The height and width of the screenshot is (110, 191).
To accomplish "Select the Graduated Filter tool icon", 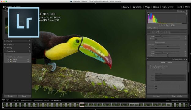I will (161, 32).
